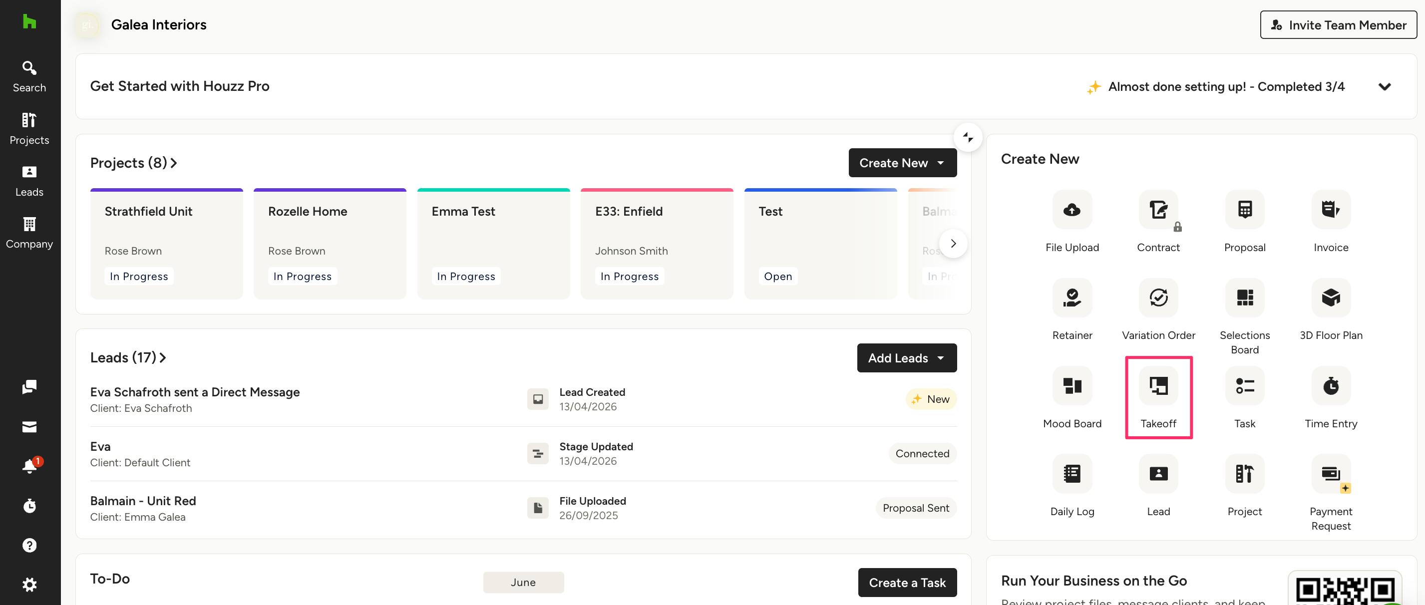Click the Houzz logo icon

[29, 21]
